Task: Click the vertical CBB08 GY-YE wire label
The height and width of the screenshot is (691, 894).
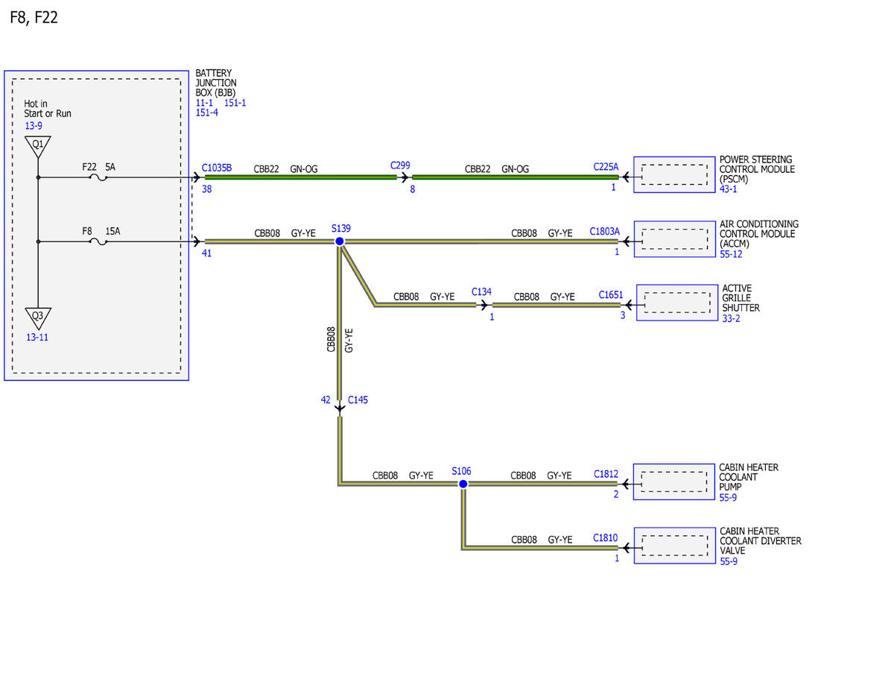Action: pyautogui.click(x=340, y=339)
